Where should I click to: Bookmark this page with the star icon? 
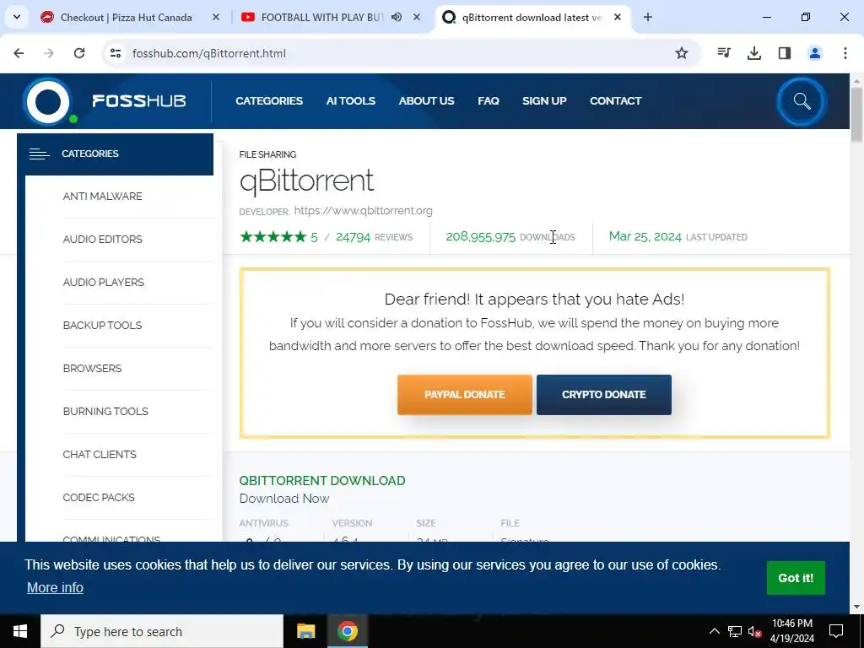(682, 53)
